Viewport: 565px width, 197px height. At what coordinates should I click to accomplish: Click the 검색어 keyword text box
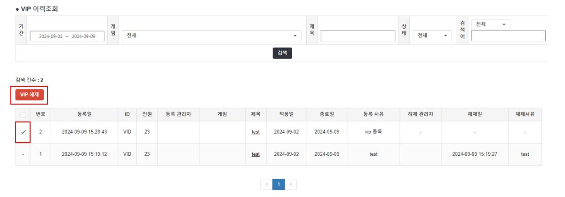pyautogui.click(x=508, y=36)
